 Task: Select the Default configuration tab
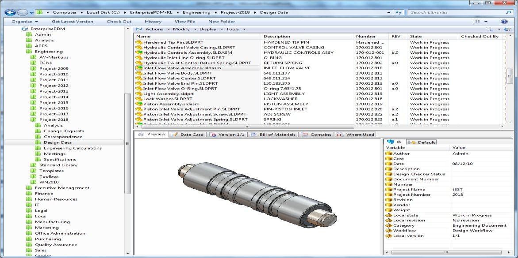[422, 142]
